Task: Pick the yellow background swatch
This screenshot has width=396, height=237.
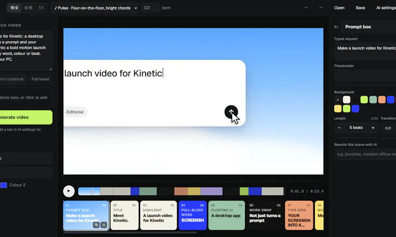Action: coord(338,108)
